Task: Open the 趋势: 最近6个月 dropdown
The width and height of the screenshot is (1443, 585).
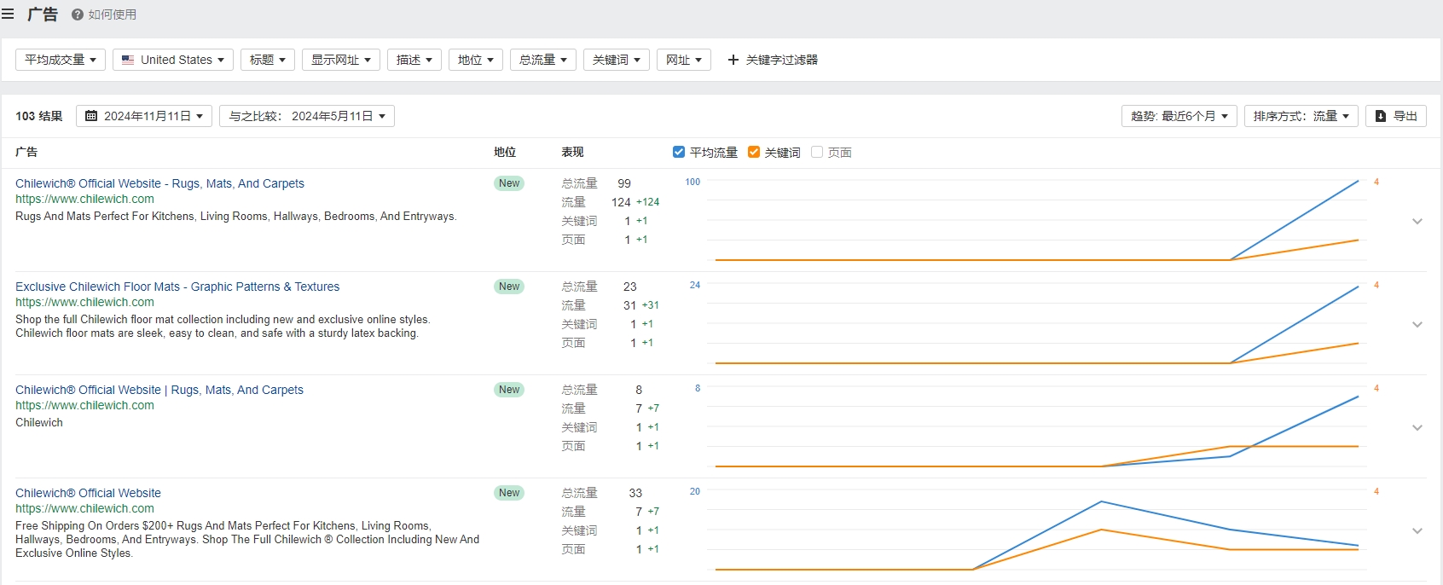Action: [1179, 116]
